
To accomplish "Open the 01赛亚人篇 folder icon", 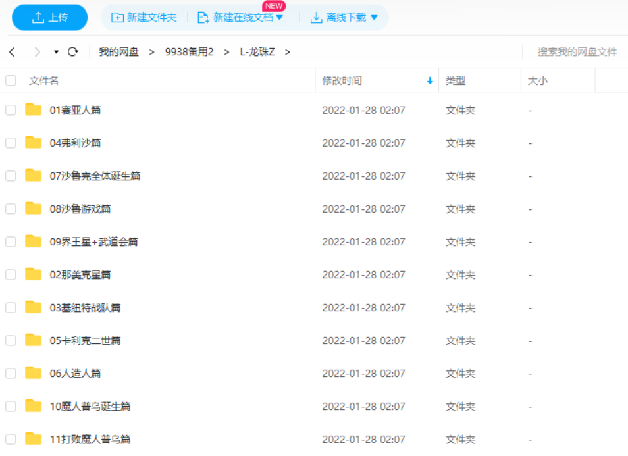I will pos(34,110).
